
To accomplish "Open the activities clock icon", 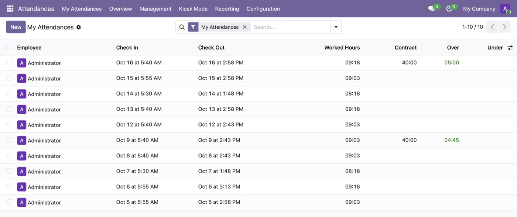I will tap(449, 8).
